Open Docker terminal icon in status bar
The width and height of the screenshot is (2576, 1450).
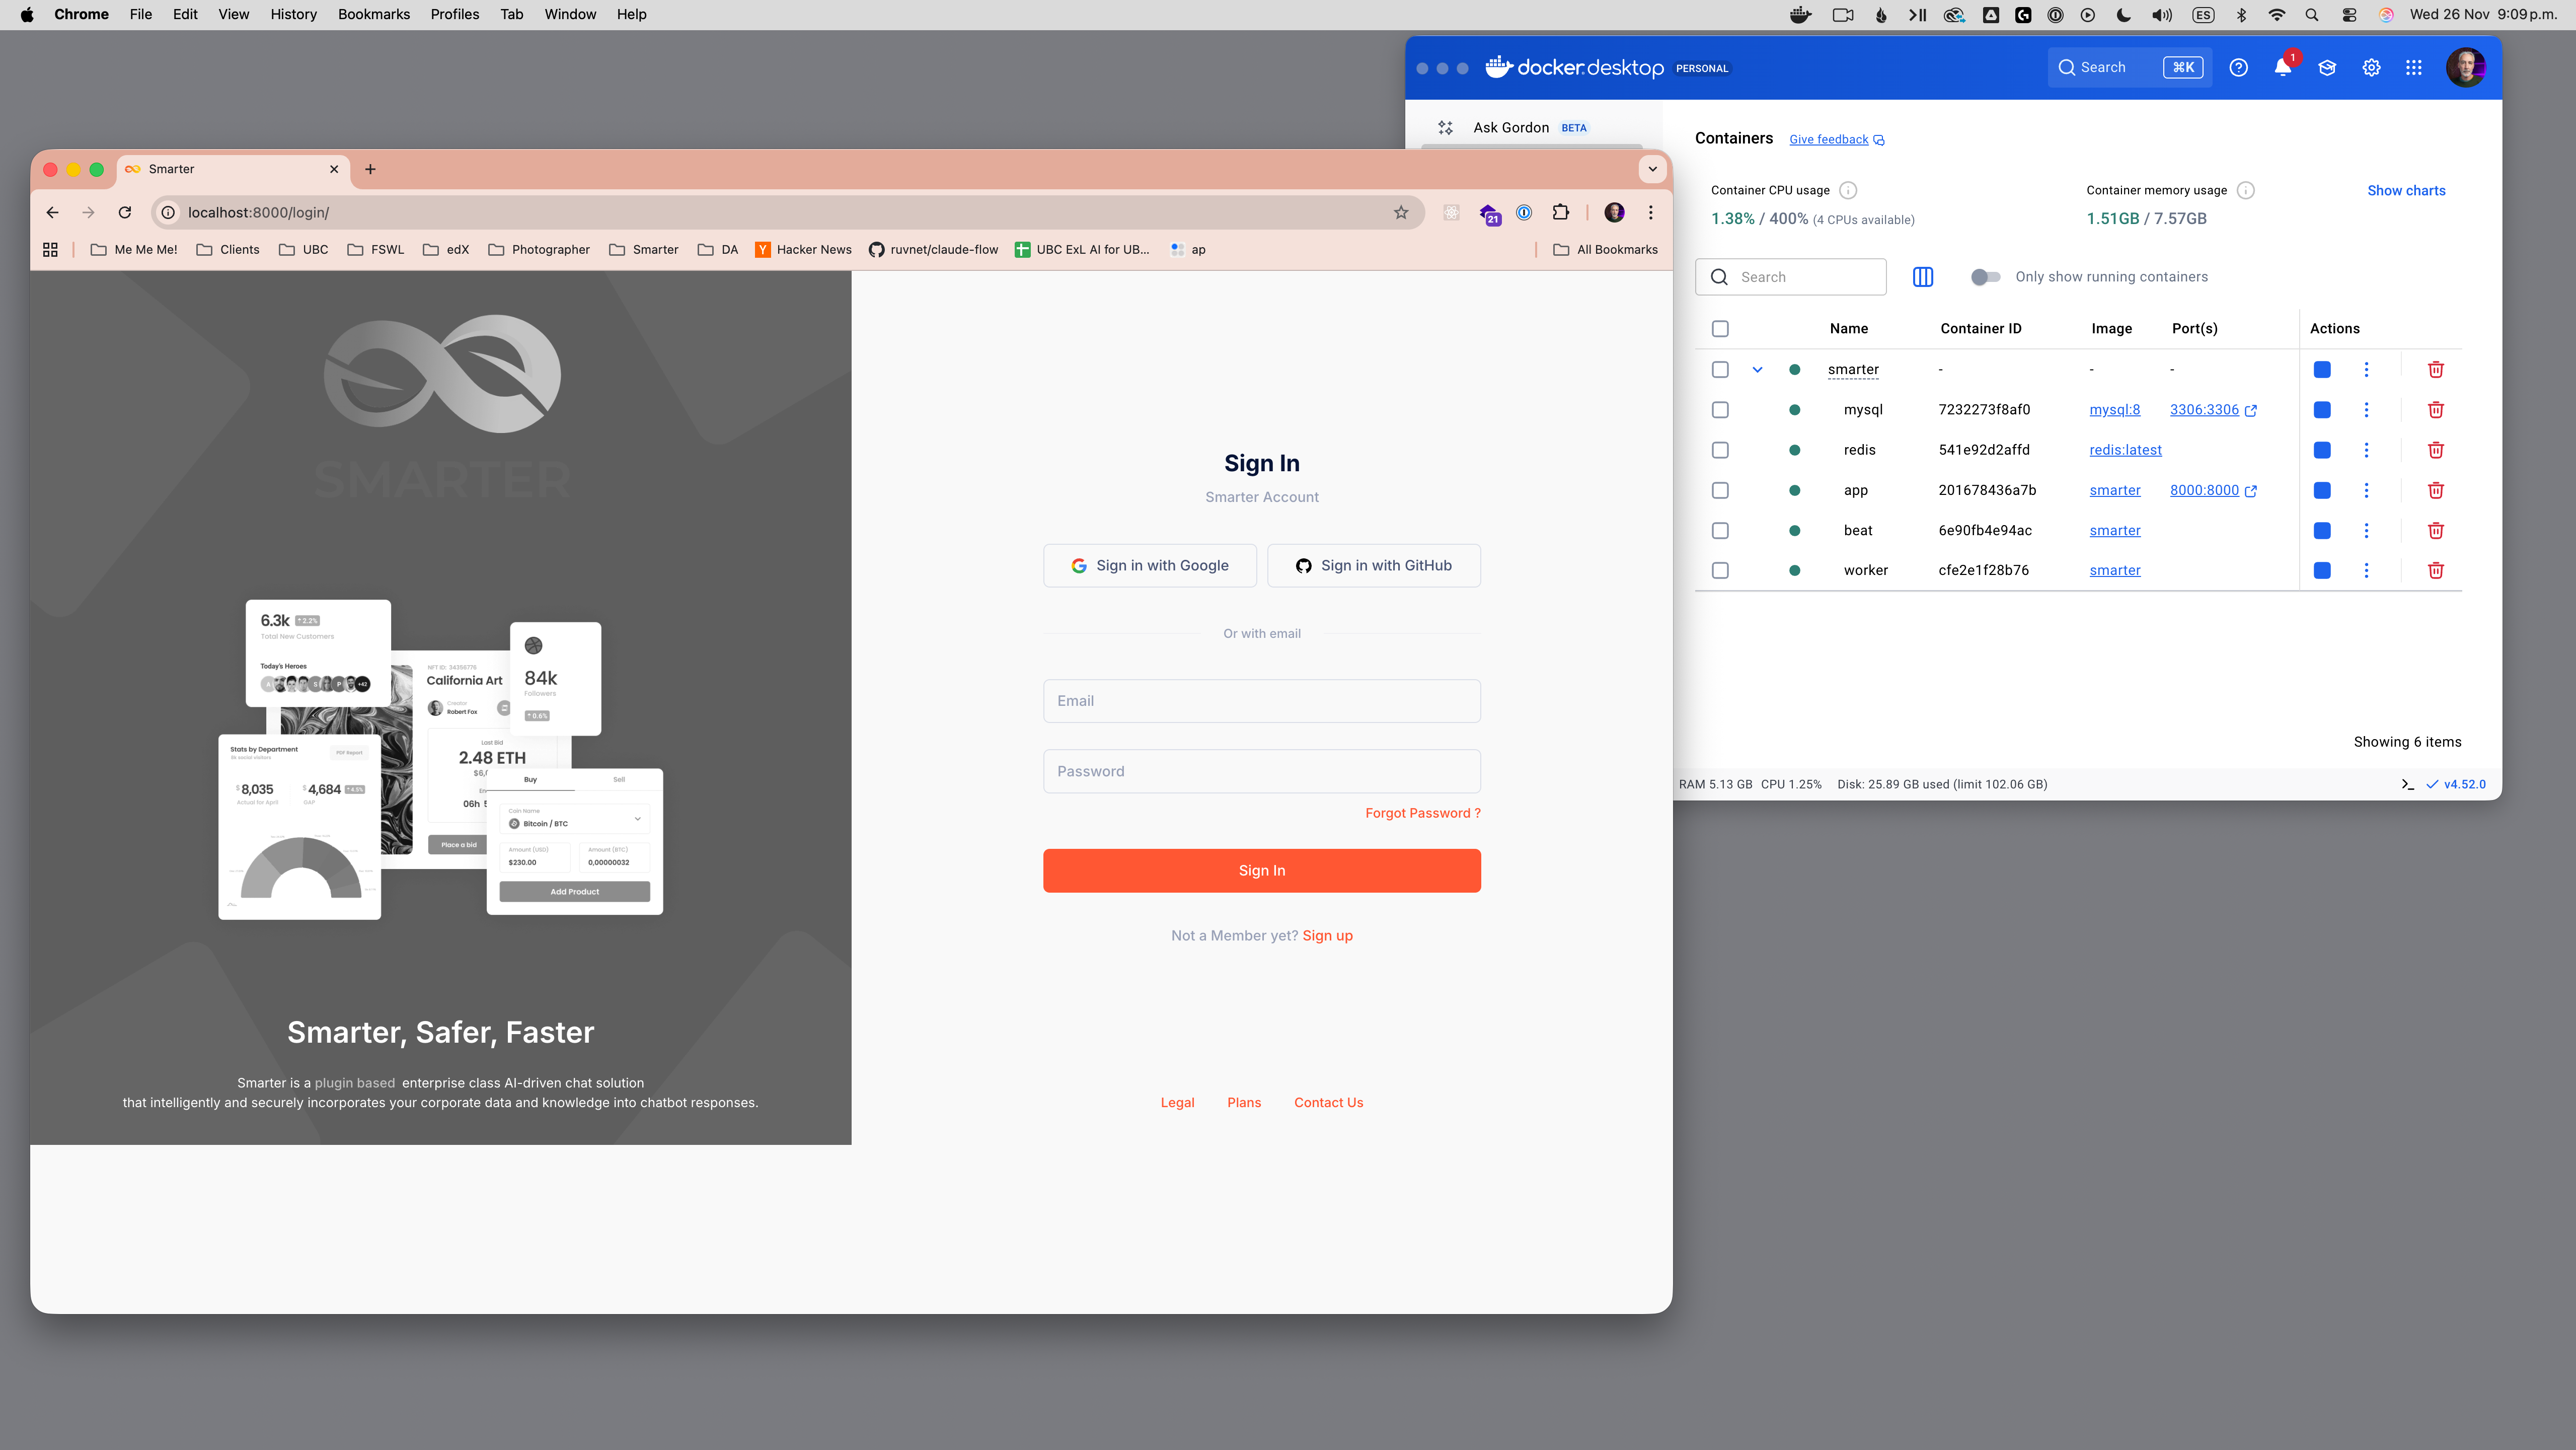tap(2408, 784)
